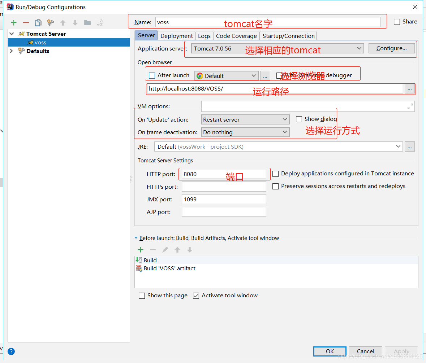Create new folder with the folder icon

coord(87,22)
